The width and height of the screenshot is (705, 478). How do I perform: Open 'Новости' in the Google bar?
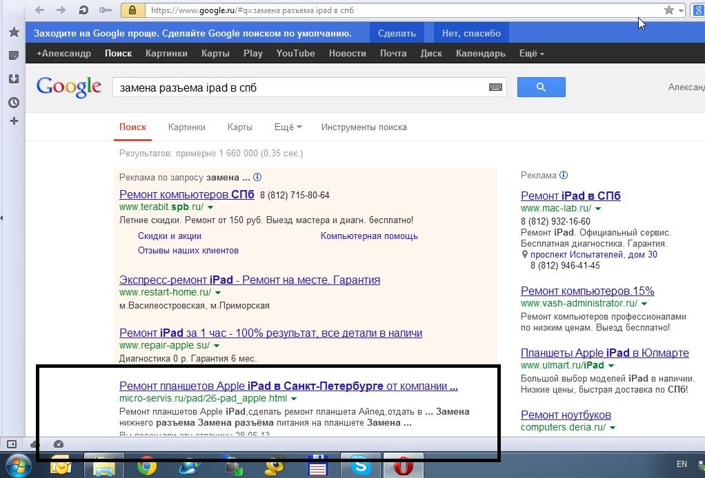tap(348, 54)
